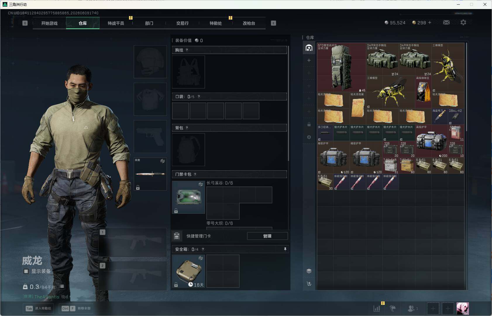
Task: Open warehouse sidebar gear settings
Action: point(309,137)
